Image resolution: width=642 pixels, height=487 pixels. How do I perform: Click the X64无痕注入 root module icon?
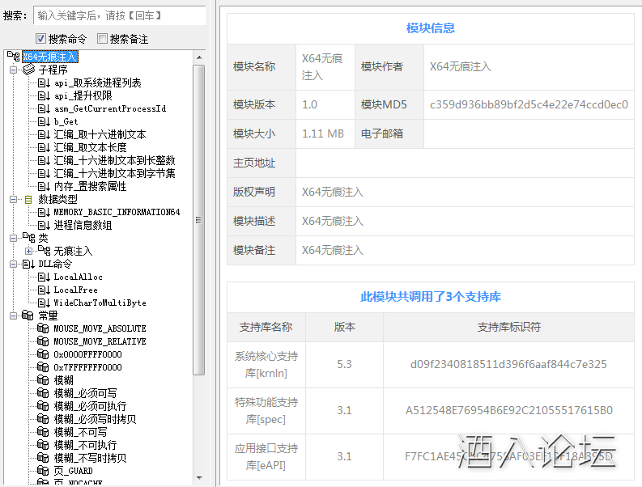13,57
